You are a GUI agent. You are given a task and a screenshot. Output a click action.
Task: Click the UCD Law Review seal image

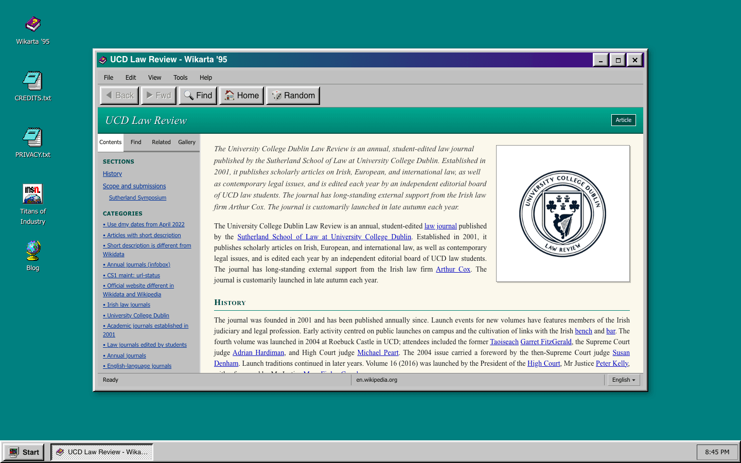click(563, 213)
